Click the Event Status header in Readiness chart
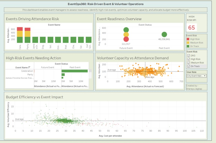 pos(145,25)
